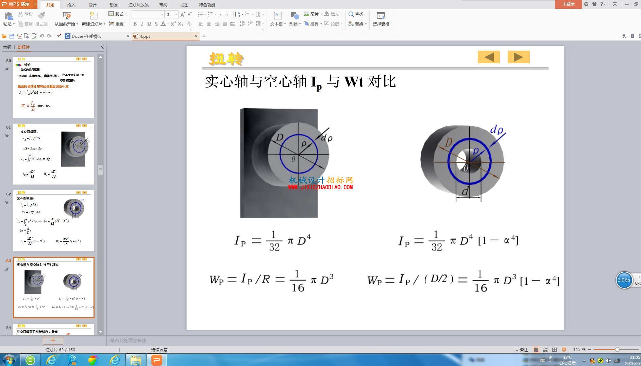This screenshot has height=366, width=641.
Task: Switch to the Insert (插入) tab
Action: click(71, 5)
